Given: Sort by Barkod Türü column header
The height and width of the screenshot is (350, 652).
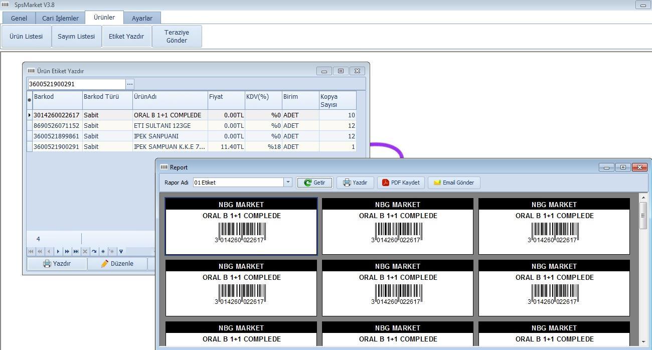Looking at the screenshot, I should point(107,100).
